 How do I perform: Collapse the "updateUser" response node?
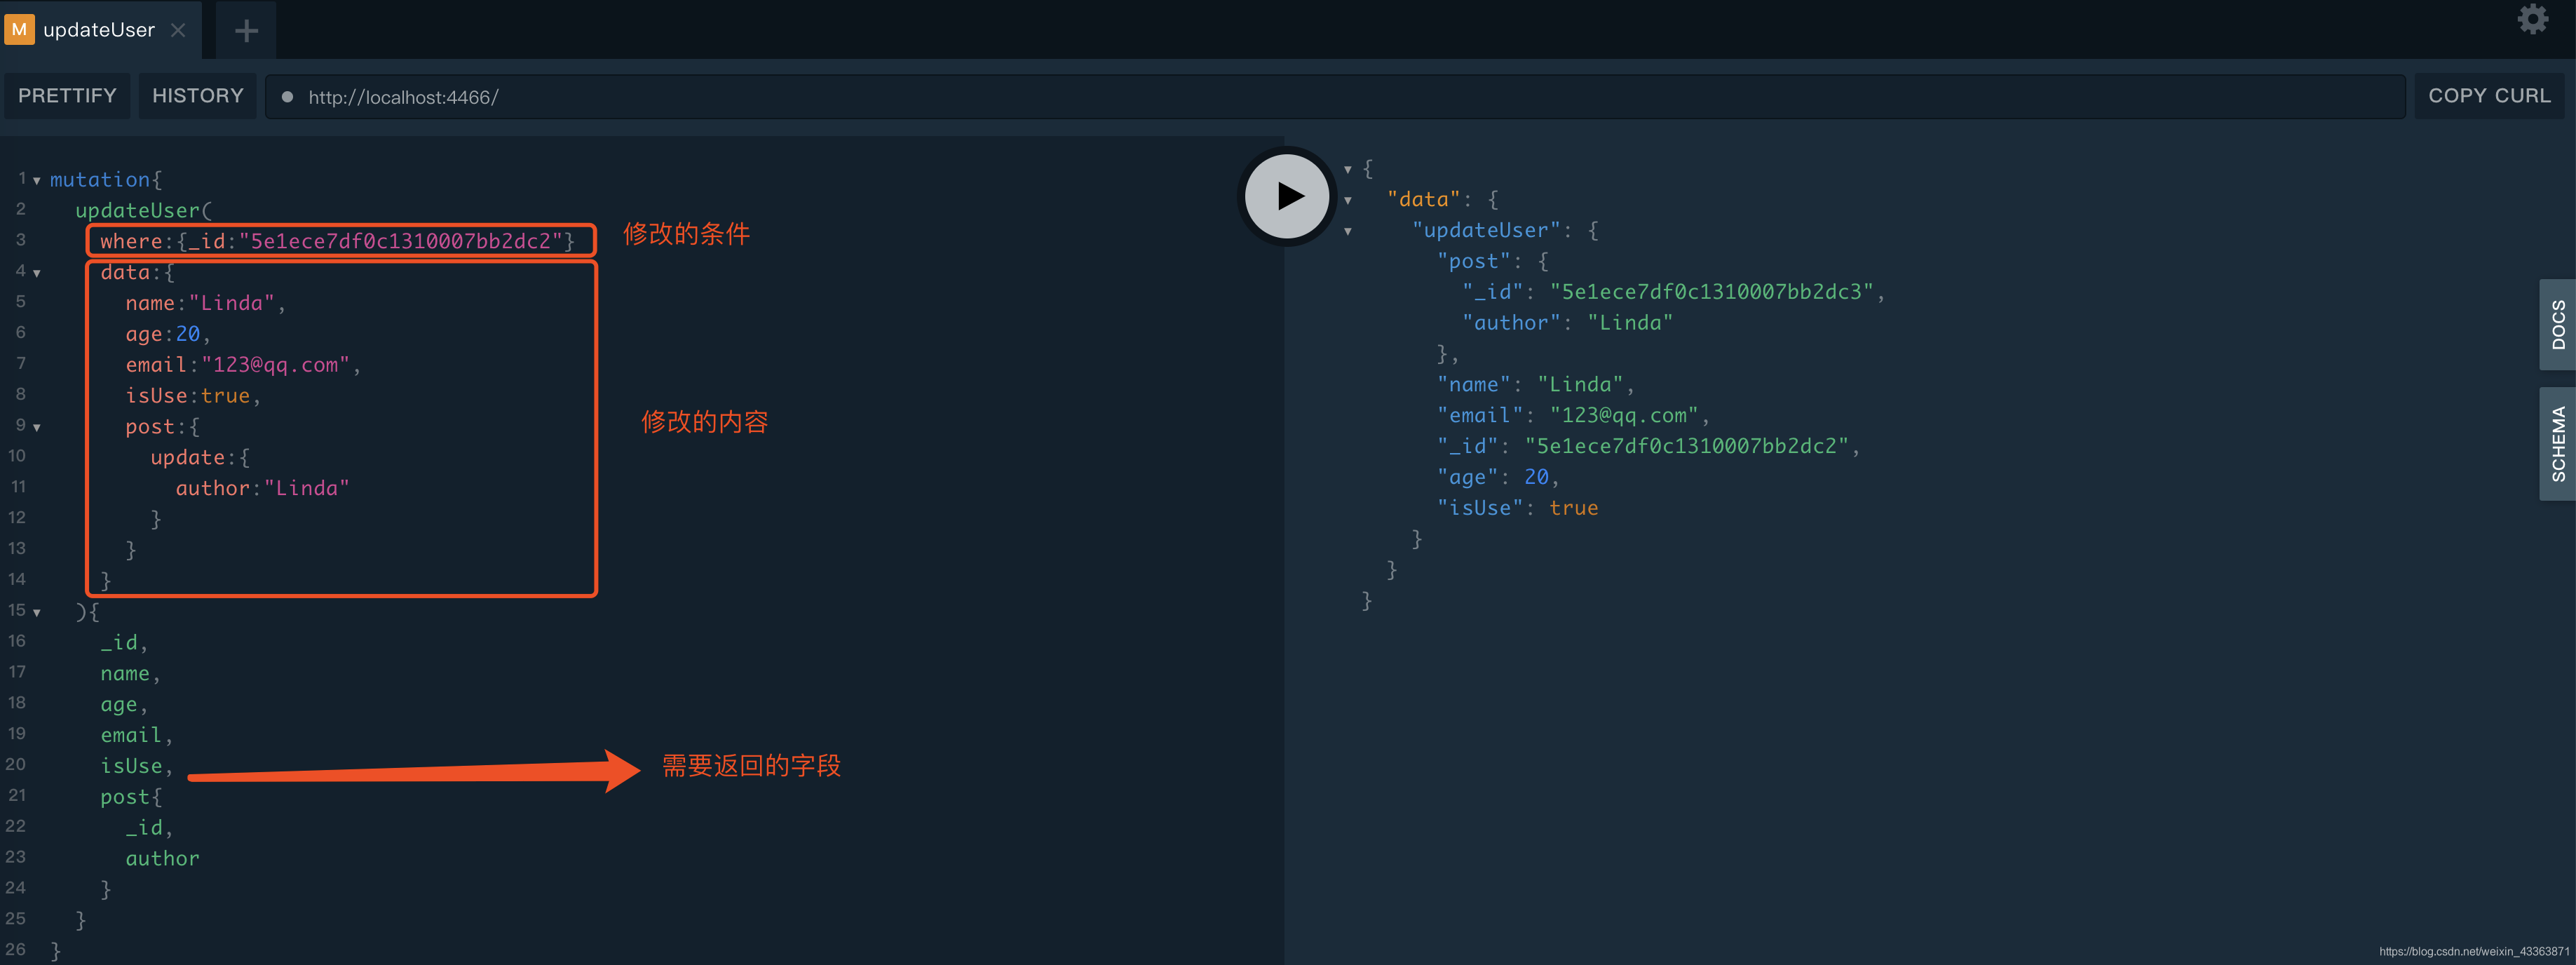[x=1347, y=231]
